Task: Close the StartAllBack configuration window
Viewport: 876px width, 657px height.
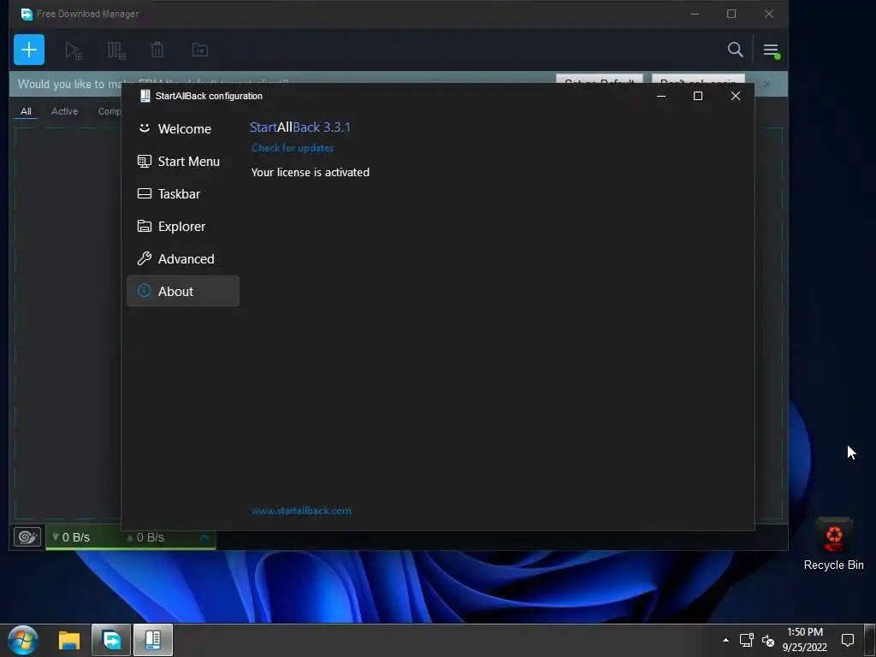Action: (x=735, y=96)
